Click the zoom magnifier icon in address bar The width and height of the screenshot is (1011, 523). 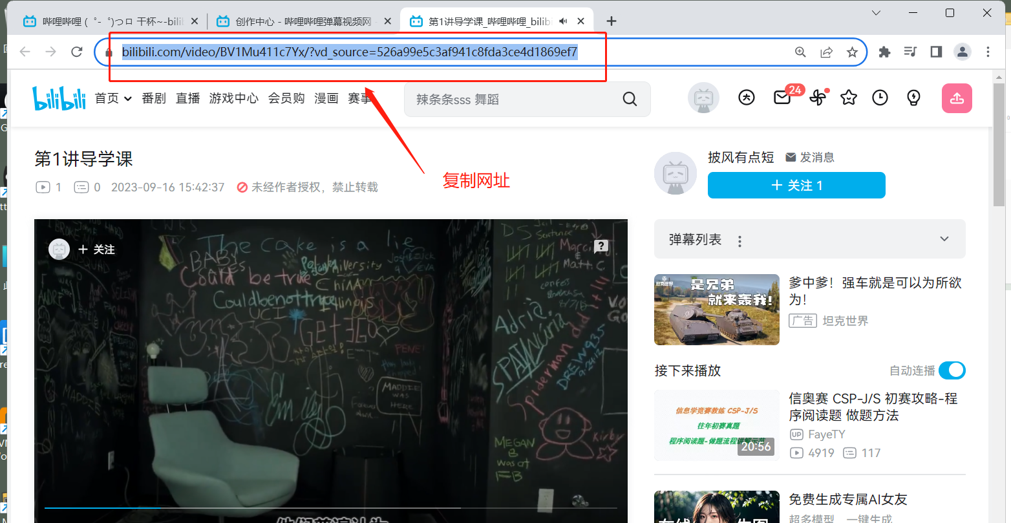[800, 52]
